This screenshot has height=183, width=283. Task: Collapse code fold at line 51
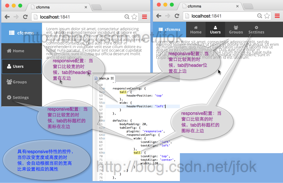(104, 89)
